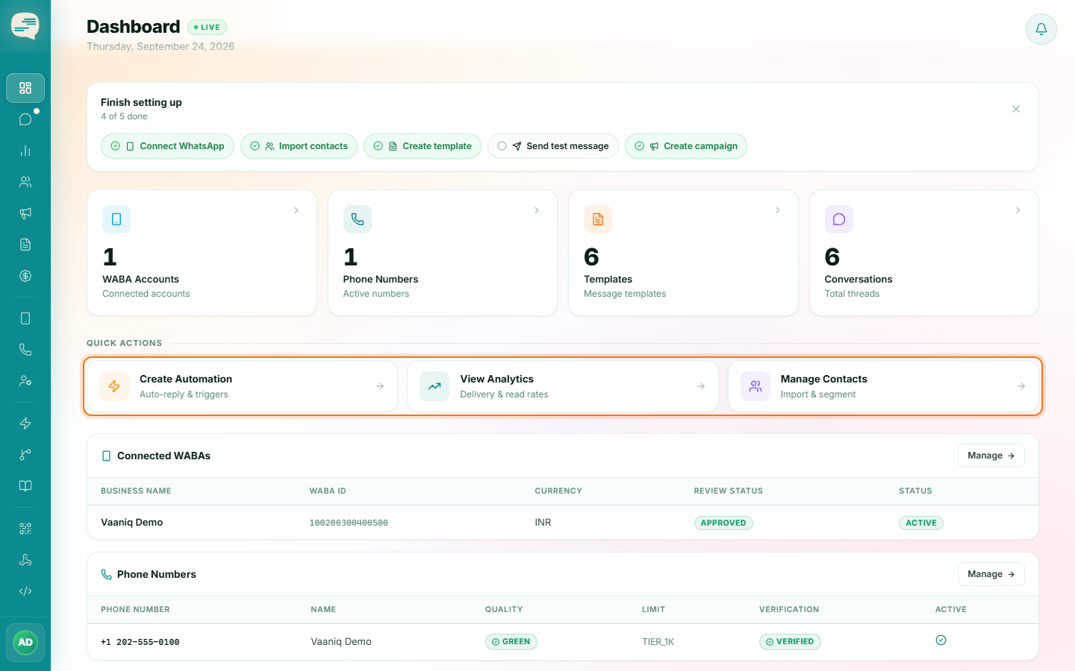Open the megaphone campaigns icon in sidebar

[x=25, y=213]
